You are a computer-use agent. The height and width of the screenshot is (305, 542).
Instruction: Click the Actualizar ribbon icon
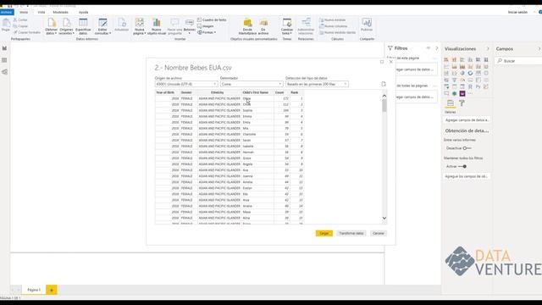[122, 25]
